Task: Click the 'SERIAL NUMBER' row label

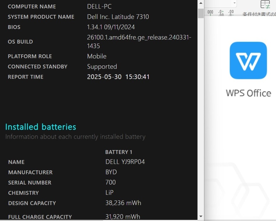Action: tap(30, 182)
